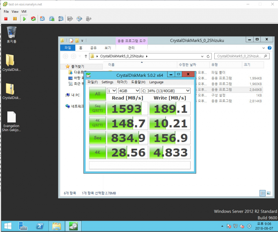Click the All benchmark button
Image resolution: width=278 pixels, height=232 pixels.
click(x=98, y=94)
